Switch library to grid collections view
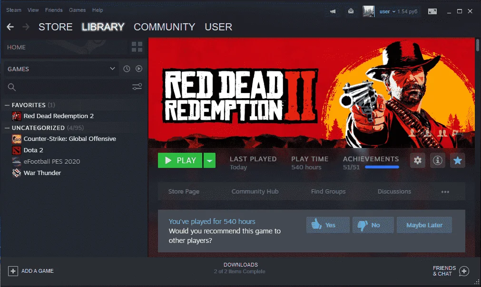481x287 pixels. [137, 47]
